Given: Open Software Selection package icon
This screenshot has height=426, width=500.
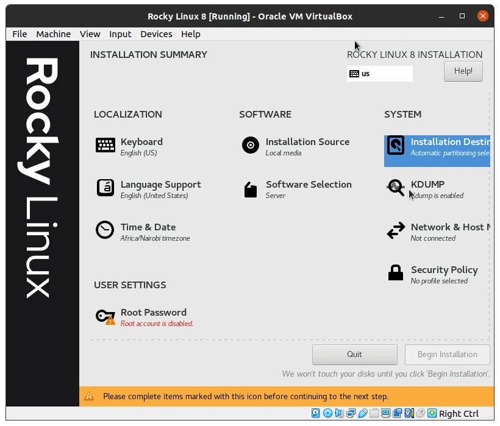Looking at the screenshot, I should (250, 188).
